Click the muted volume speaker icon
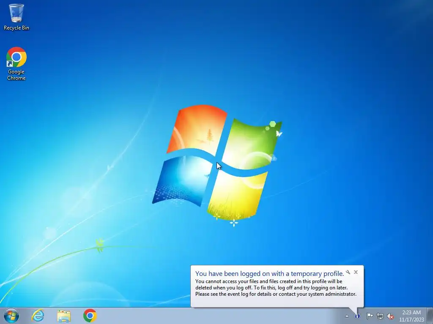Viewport: 433px width, 324px height. click(x=390, y=316)
